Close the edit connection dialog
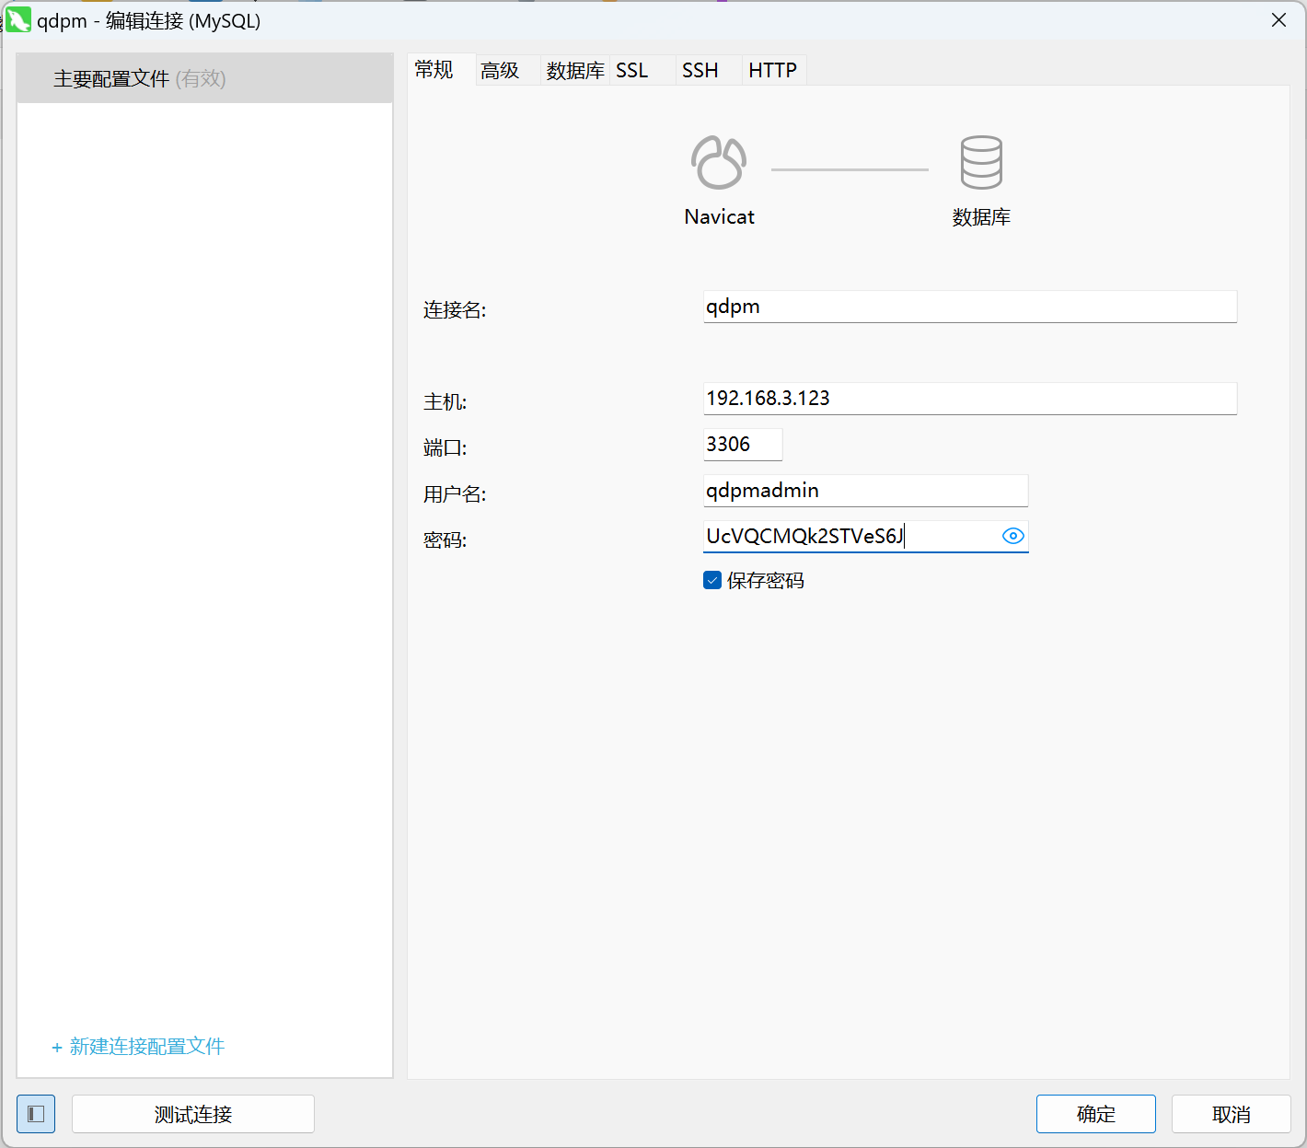The width and height of the screenshot is (1307, 1148). (1278, 20)
